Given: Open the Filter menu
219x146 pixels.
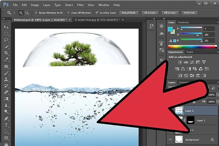Looking at the screenshot, I should 80,5.
